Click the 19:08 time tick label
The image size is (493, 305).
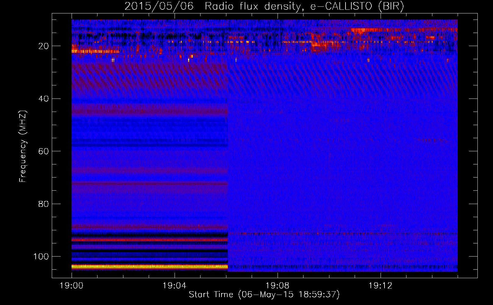point(278,286)
